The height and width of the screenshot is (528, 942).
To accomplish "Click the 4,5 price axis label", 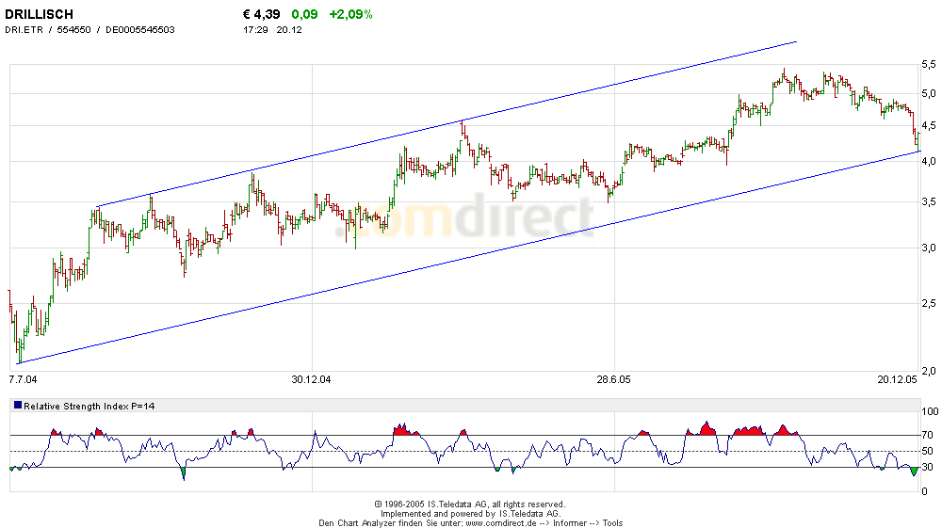I will tap(928, 126).
